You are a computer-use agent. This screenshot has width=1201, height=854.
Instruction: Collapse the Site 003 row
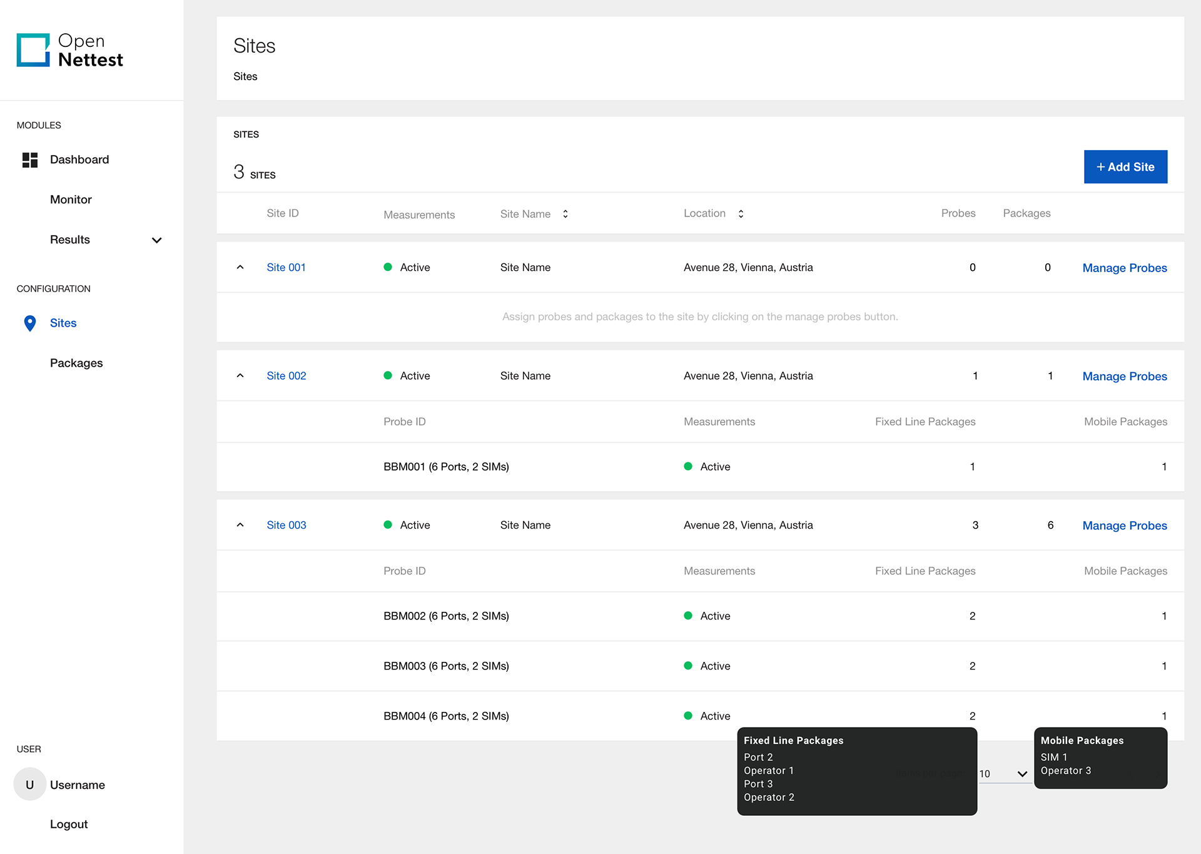point(240,525)
